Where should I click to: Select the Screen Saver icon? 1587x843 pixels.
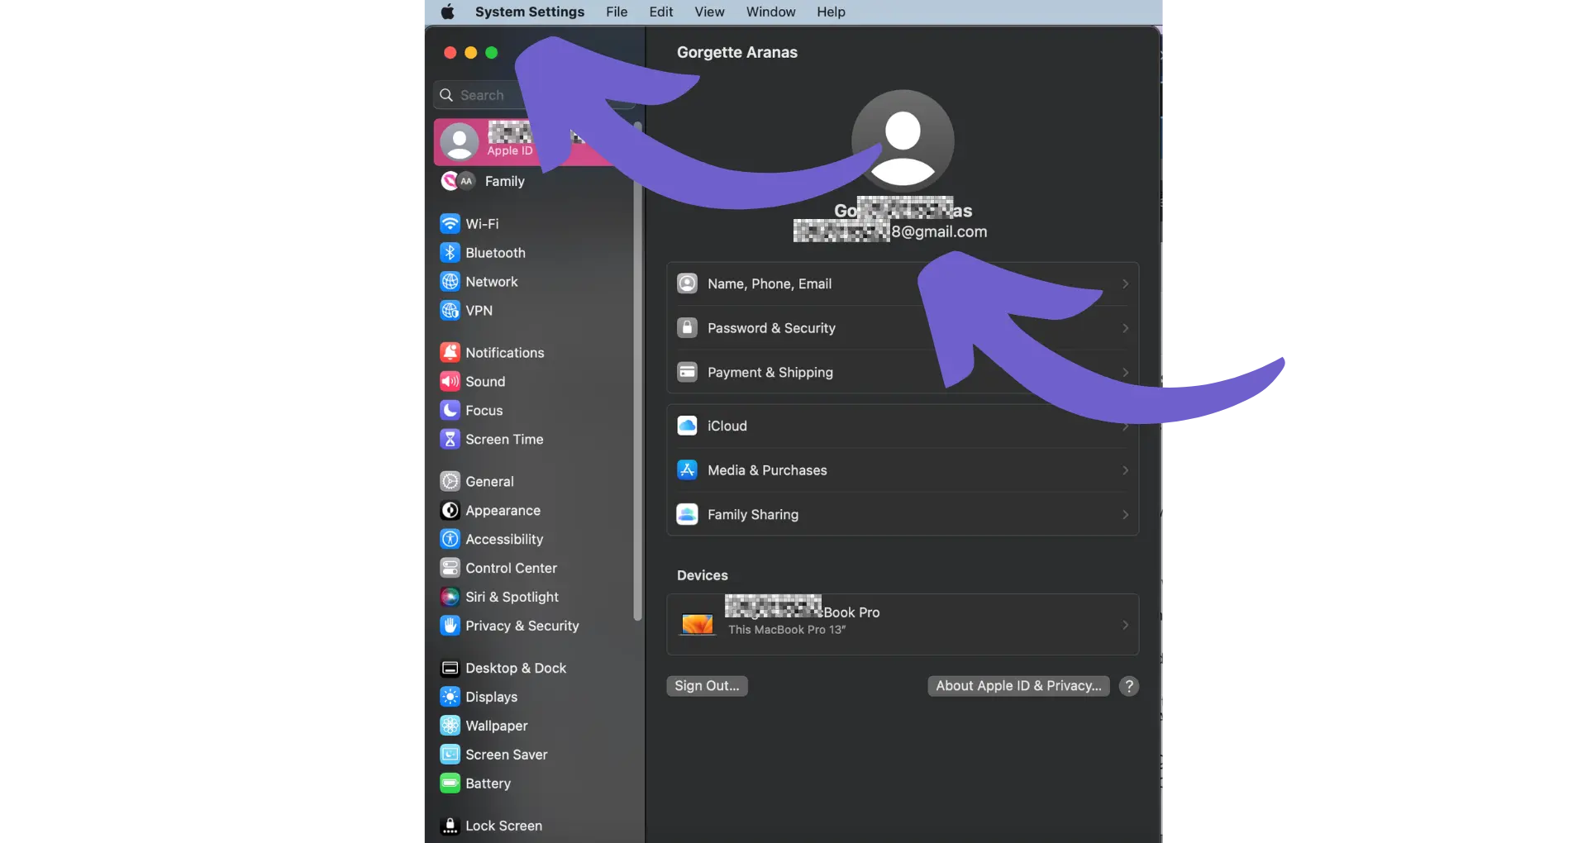tap(450, 755)
